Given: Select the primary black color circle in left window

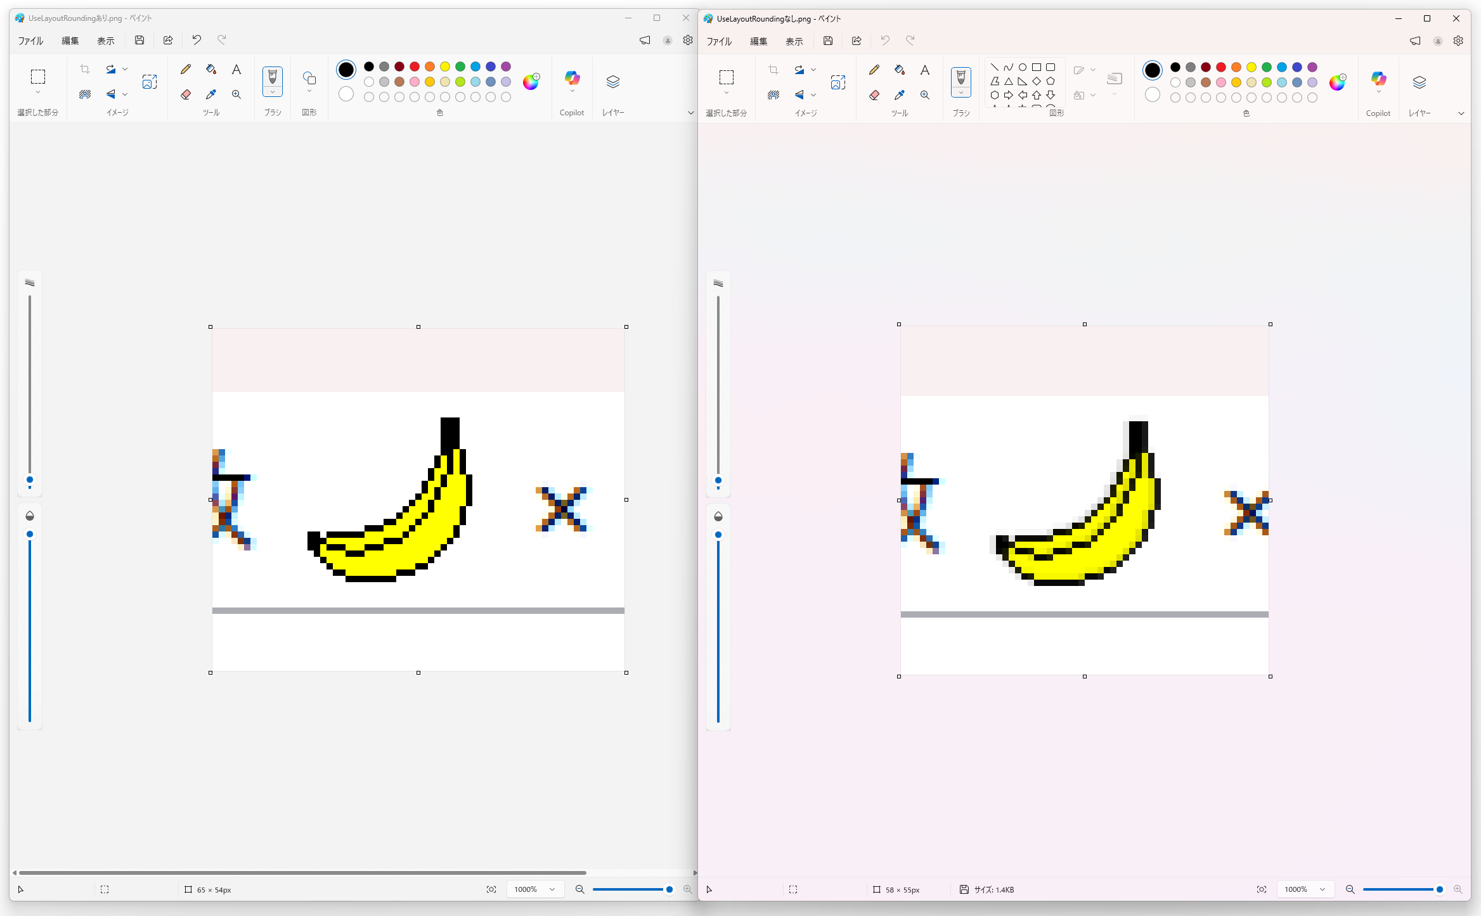Looking at the screenshot, I should (x=346, y=70).
